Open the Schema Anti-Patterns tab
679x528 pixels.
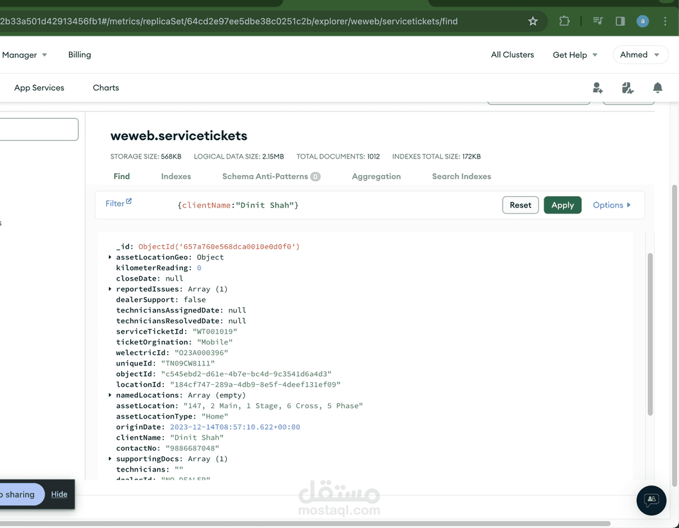tap(271, 176)
